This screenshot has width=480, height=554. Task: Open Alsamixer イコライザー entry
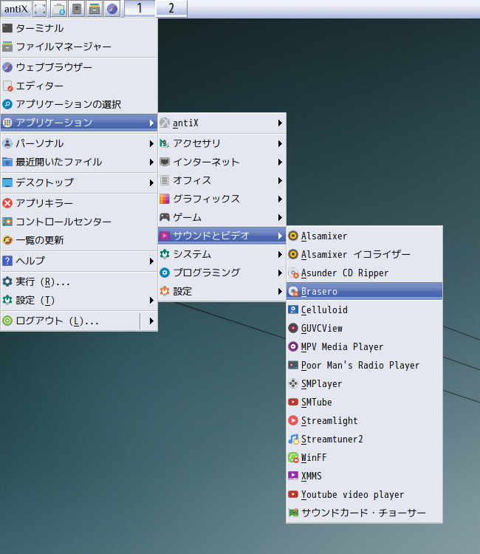tap(365, 254)
